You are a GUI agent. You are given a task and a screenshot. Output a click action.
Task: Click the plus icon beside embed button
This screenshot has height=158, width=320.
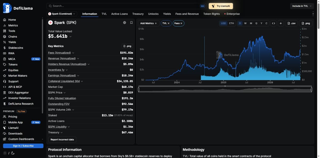click(281, 23)
